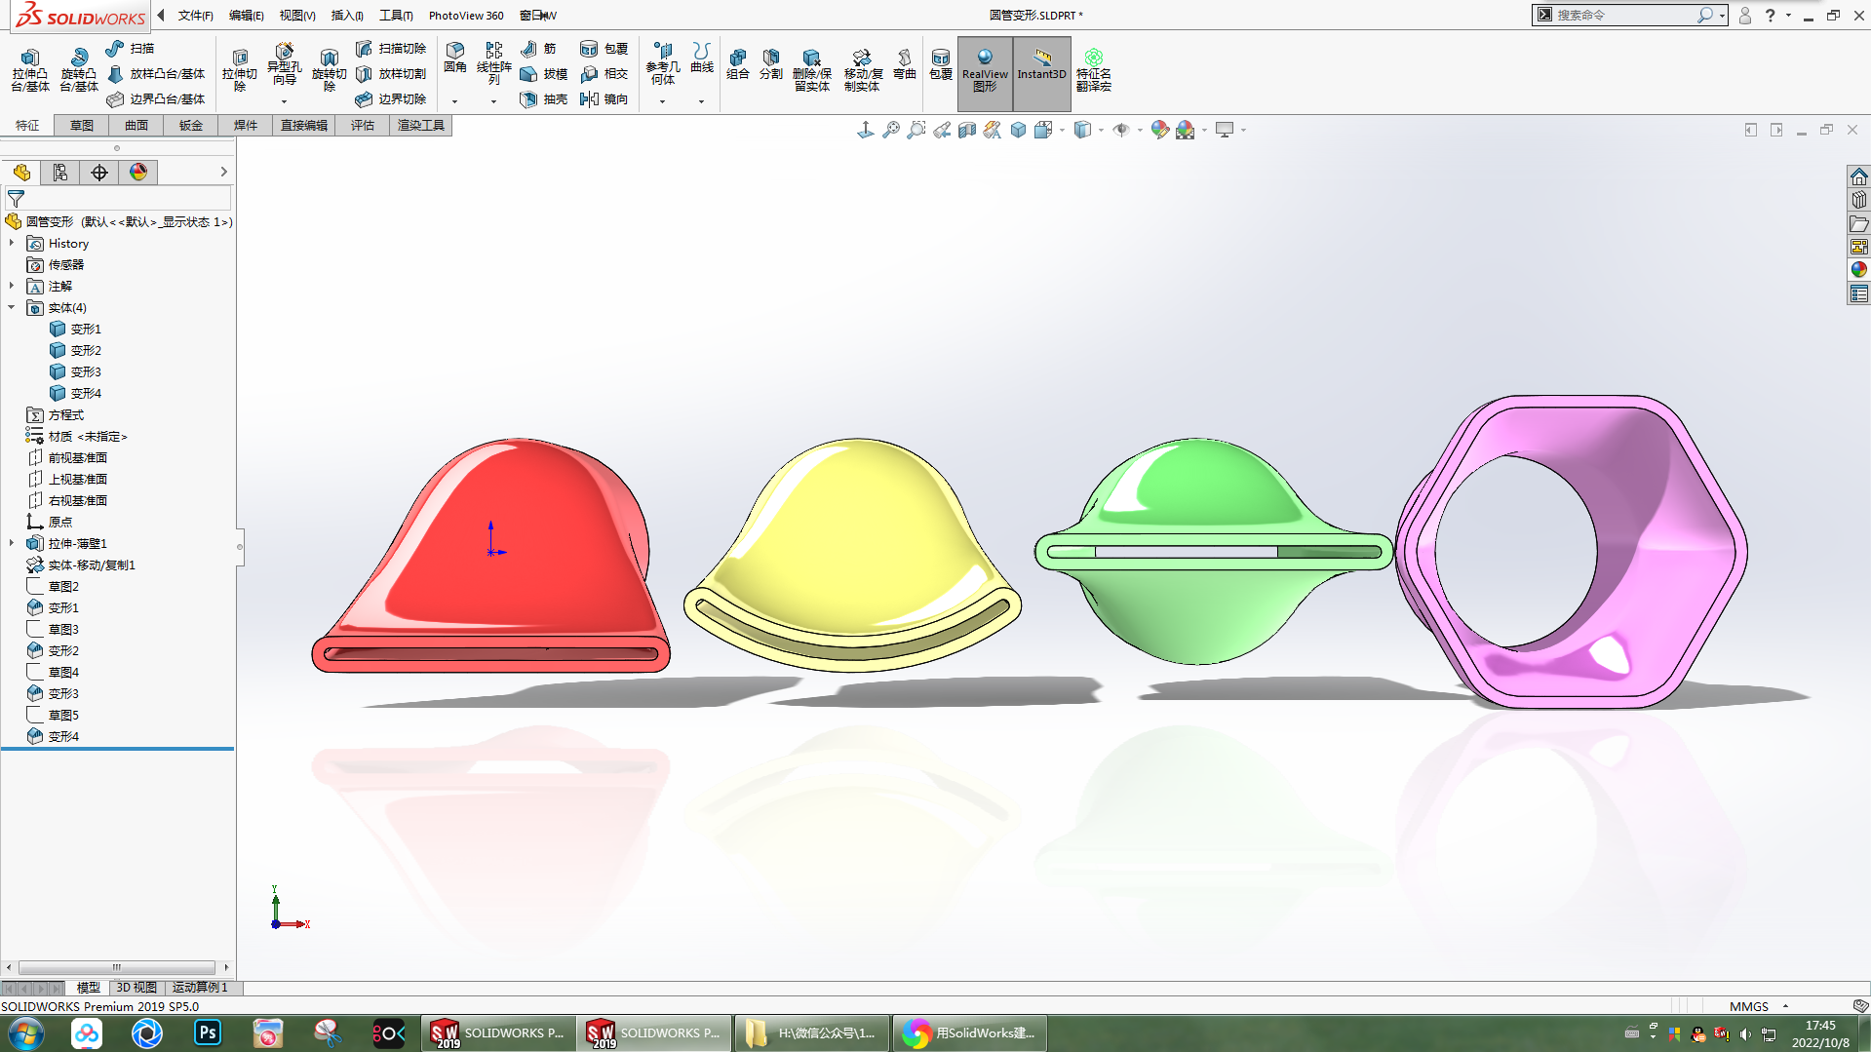Switch to the FeatureManager design tree tab
Screen dimensions: 1871x1052
click(x=21, y=173)
